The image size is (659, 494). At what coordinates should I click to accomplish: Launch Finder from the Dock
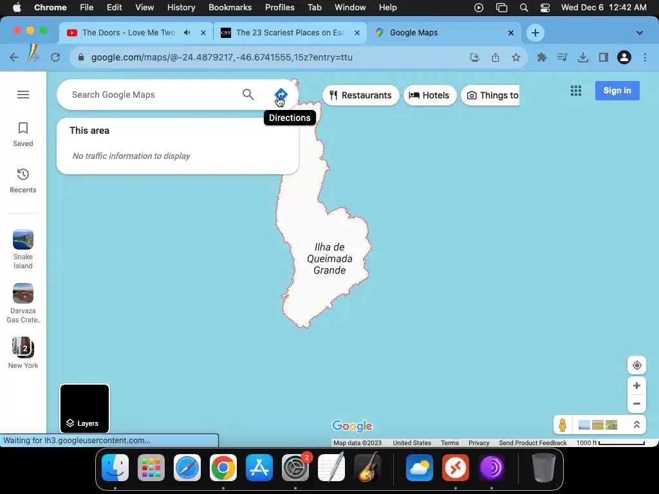tap(115, 468)
